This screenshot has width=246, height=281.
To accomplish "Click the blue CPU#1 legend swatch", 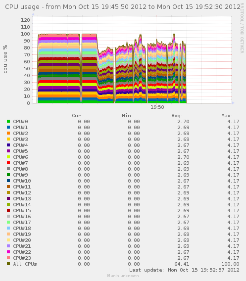I will (8, 127).
